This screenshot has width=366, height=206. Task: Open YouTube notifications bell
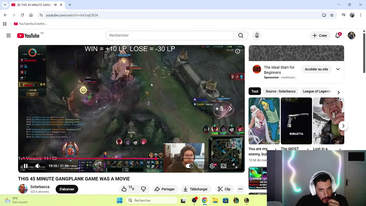tap(338, 35)
